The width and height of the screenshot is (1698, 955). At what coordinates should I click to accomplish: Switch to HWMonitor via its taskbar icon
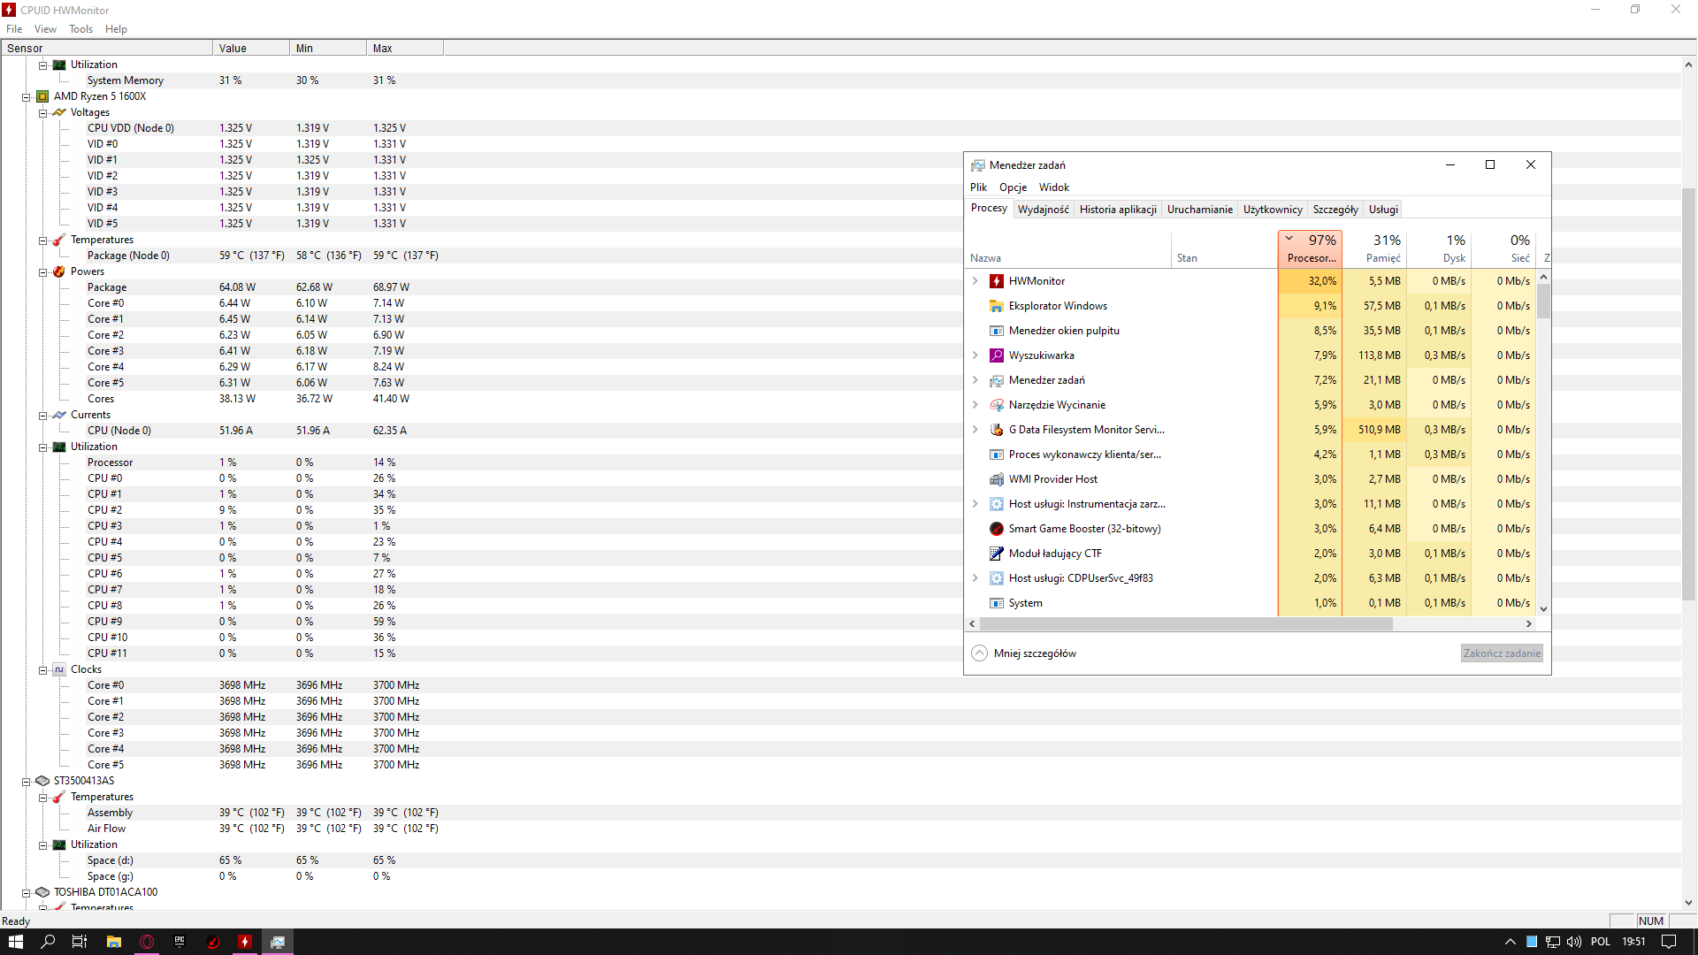pyautogui.click(x=245, y=942)
